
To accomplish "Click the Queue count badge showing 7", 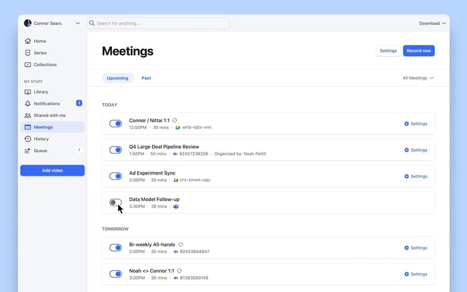I will [79, 150].
